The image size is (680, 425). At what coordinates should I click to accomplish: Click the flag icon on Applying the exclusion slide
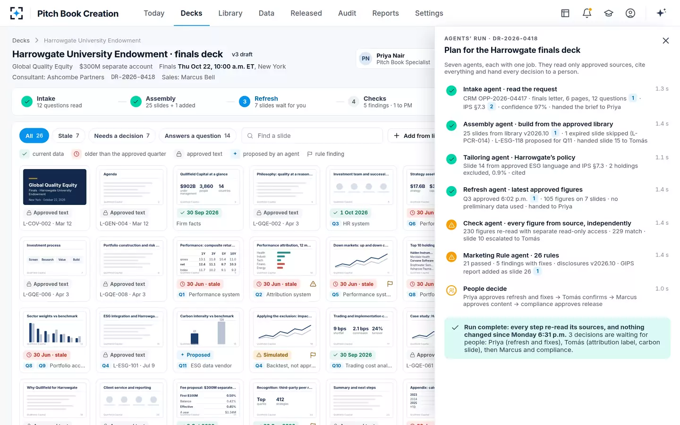pos(313,355)
